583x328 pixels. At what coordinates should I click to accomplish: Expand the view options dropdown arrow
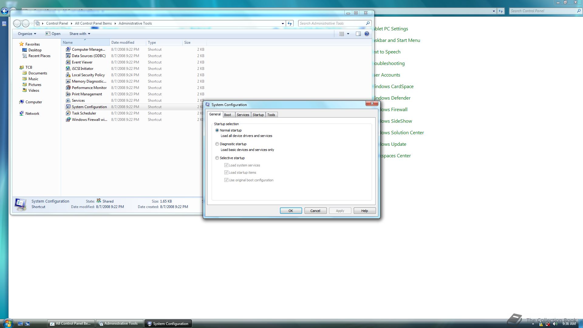click(348, 34)
